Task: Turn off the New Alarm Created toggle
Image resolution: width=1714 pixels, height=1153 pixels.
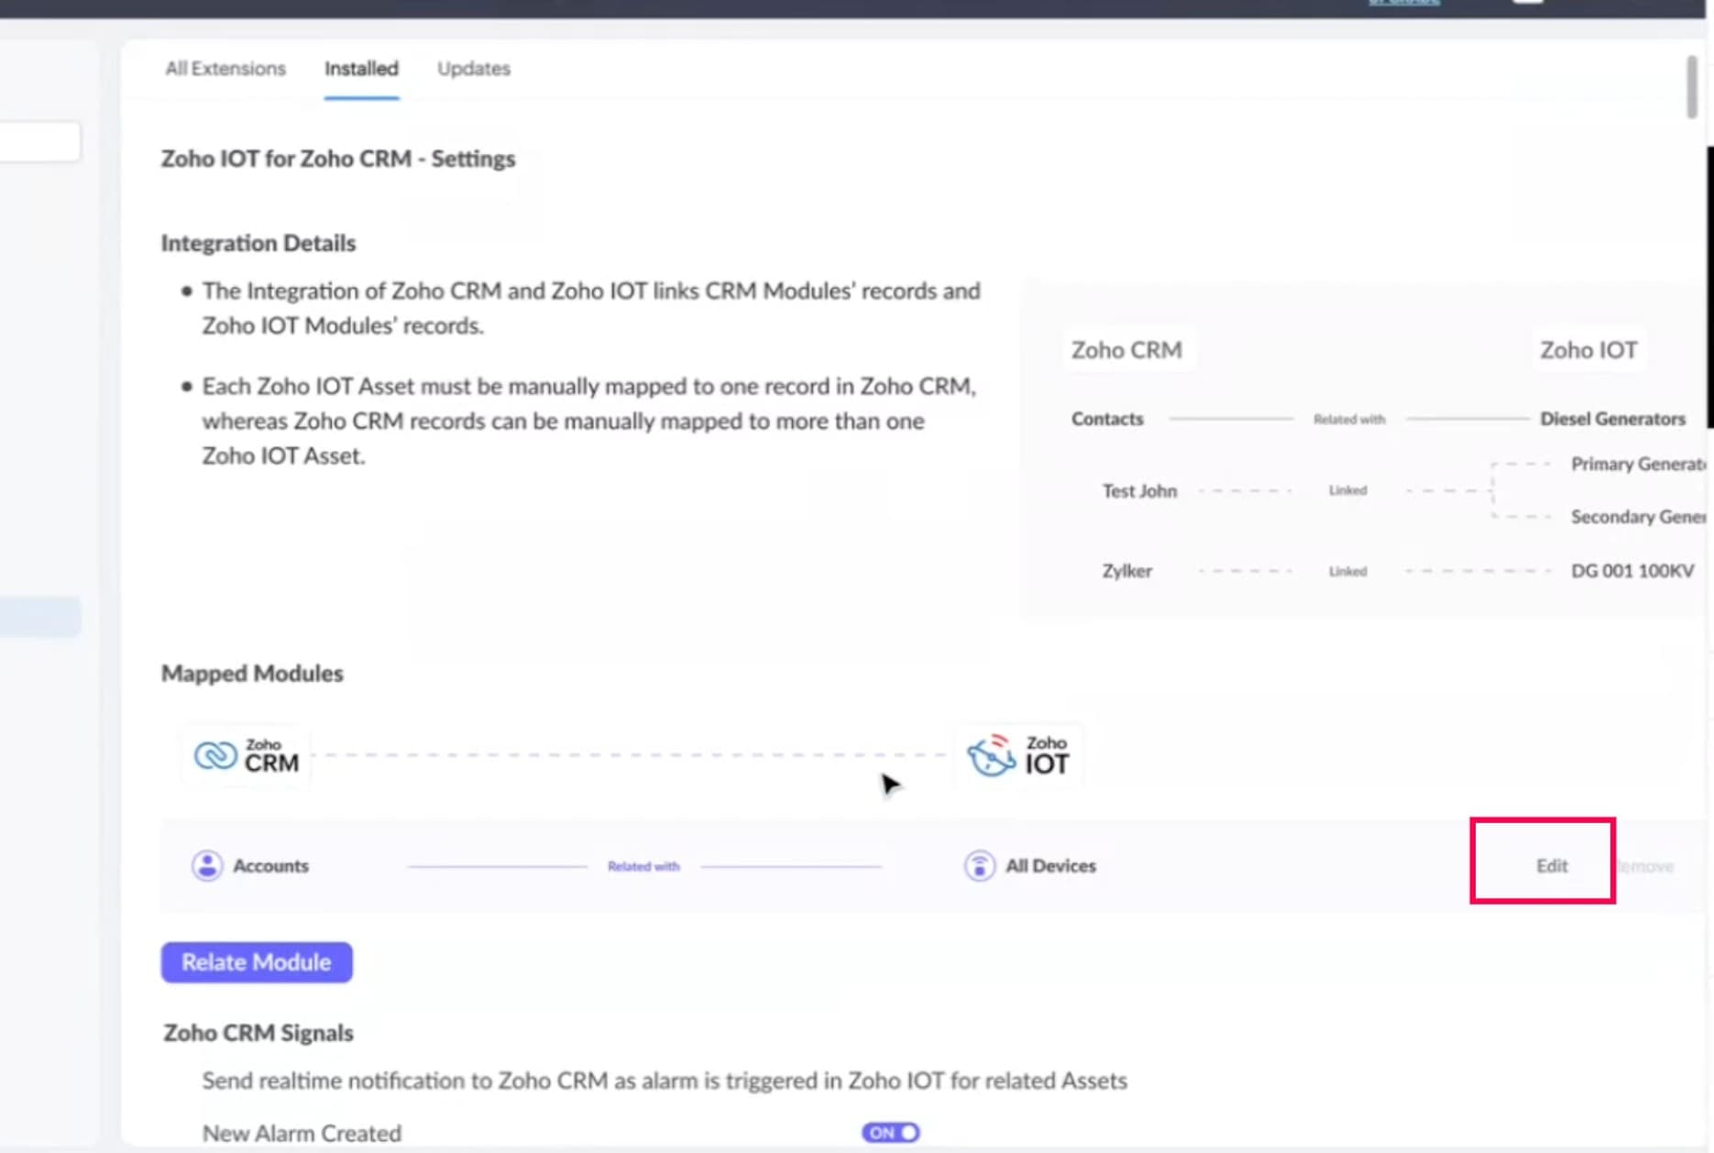Action: [890, 1133]
